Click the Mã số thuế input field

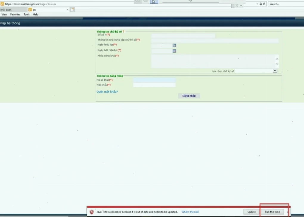coord(154,80)
